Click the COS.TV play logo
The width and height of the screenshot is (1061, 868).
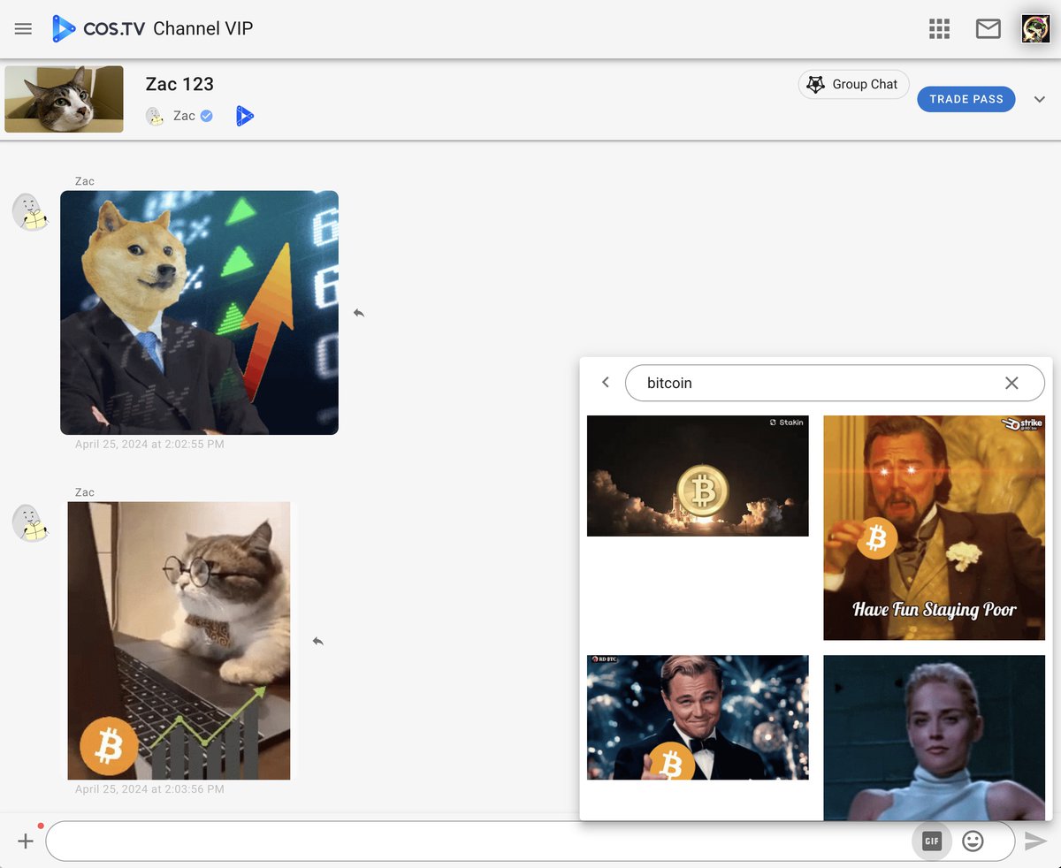pyautogui.click(x=64, y=29)
